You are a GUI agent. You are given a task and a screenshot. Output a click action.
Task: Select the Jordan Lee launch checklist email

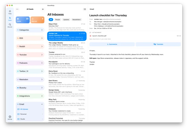point(67,36)
